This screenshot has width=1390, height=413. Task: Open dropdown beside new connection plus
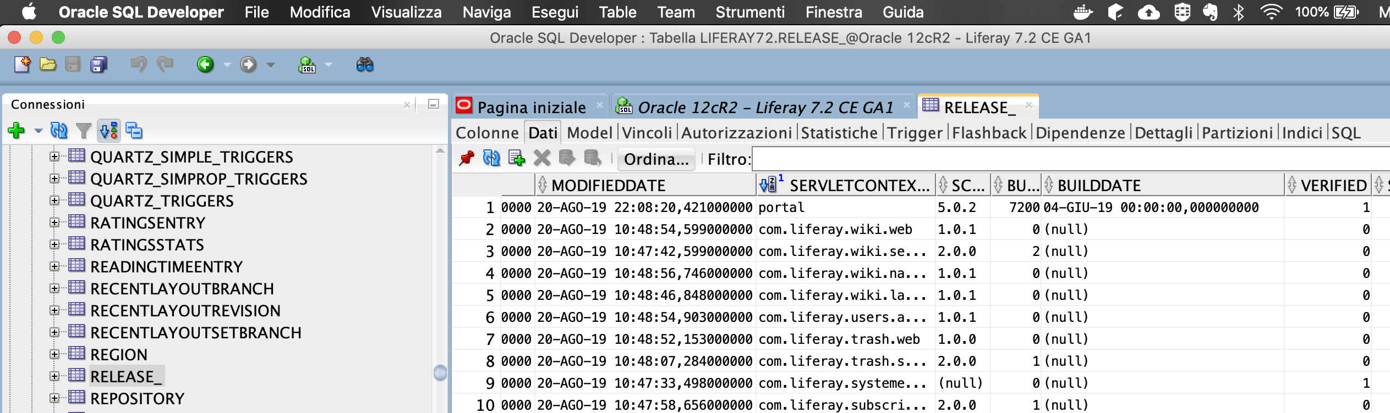point(38,131)
